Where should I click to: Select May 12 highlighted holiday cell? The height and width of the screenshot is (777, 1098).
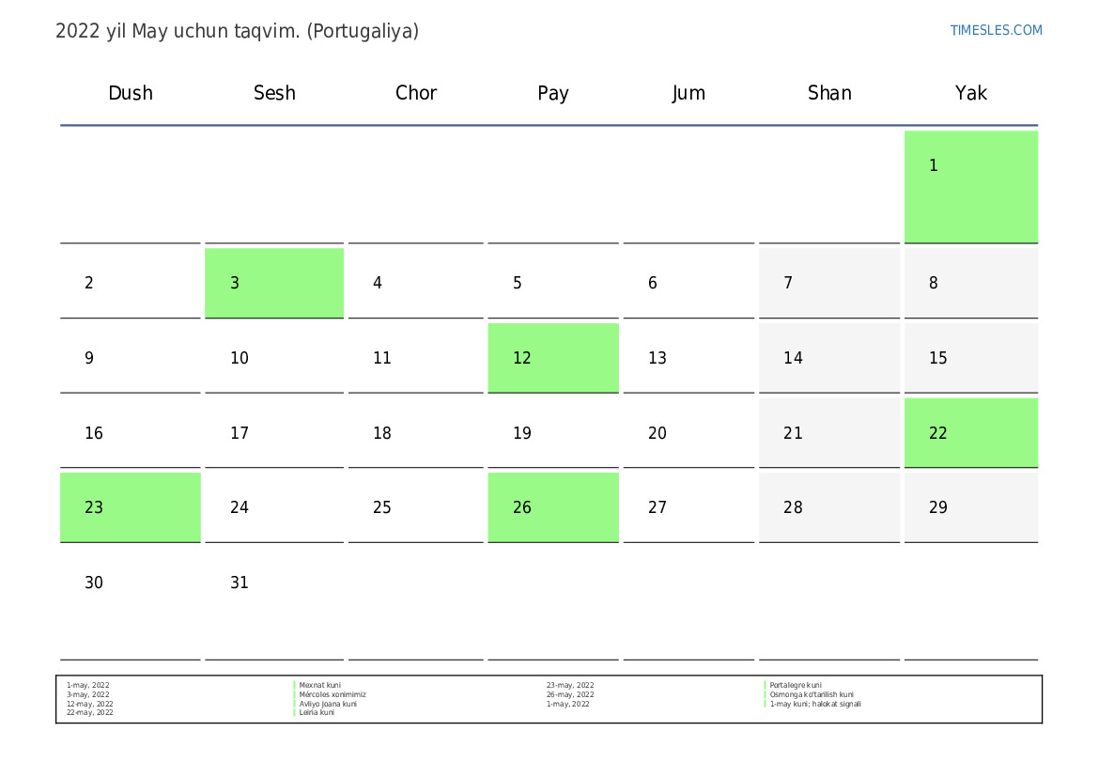[x=552, y=358]
